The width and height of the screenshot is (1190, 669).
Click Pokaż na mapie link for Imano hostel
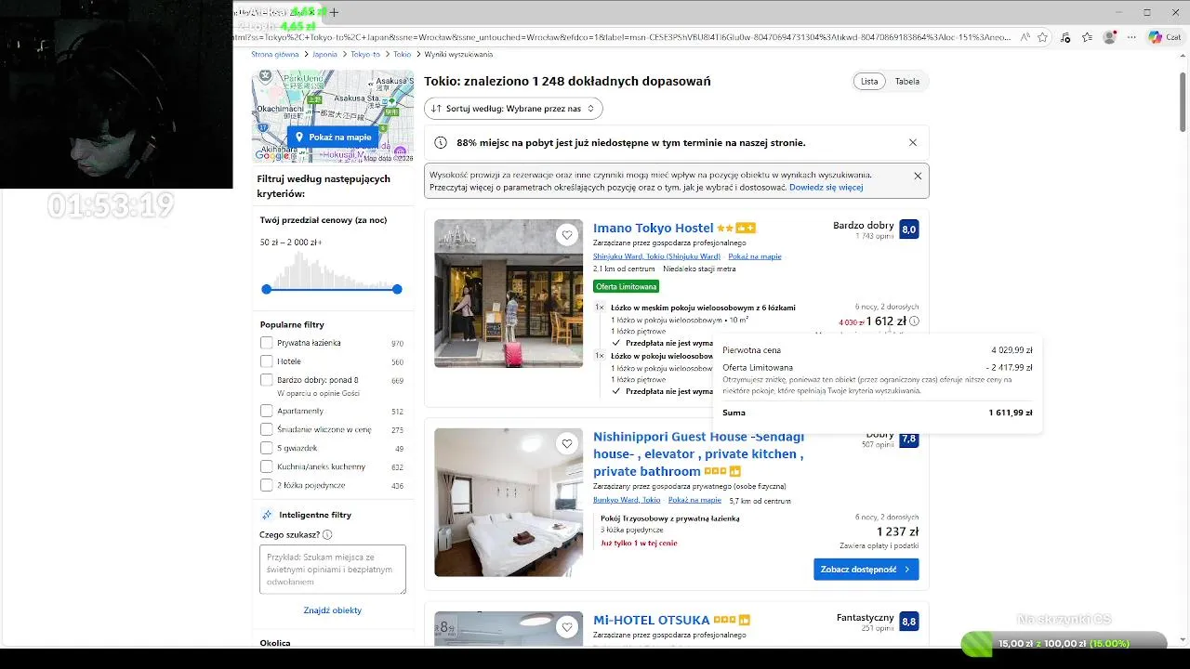(755, 256)
